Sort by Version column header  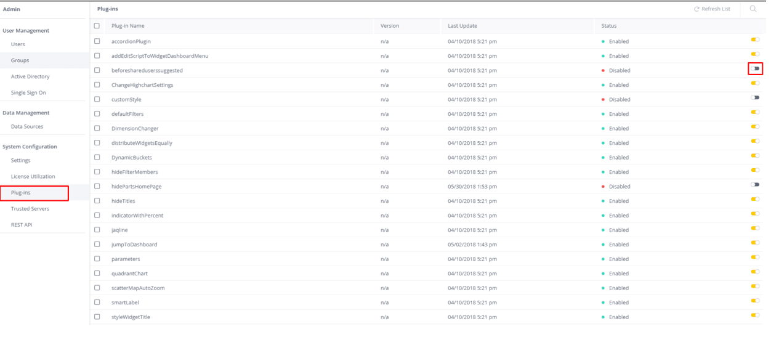[390, 26]
